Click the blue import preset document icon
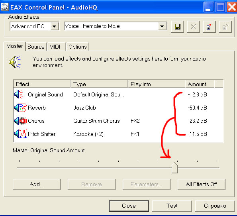Screen dimensions: 237x216 tap(210, 27)
